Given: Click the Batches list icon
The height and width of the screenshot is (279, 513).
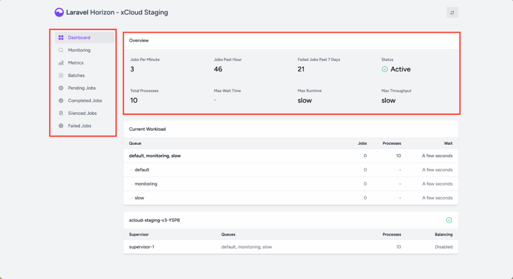Looking at the screenshot, I should click(61, 76).
